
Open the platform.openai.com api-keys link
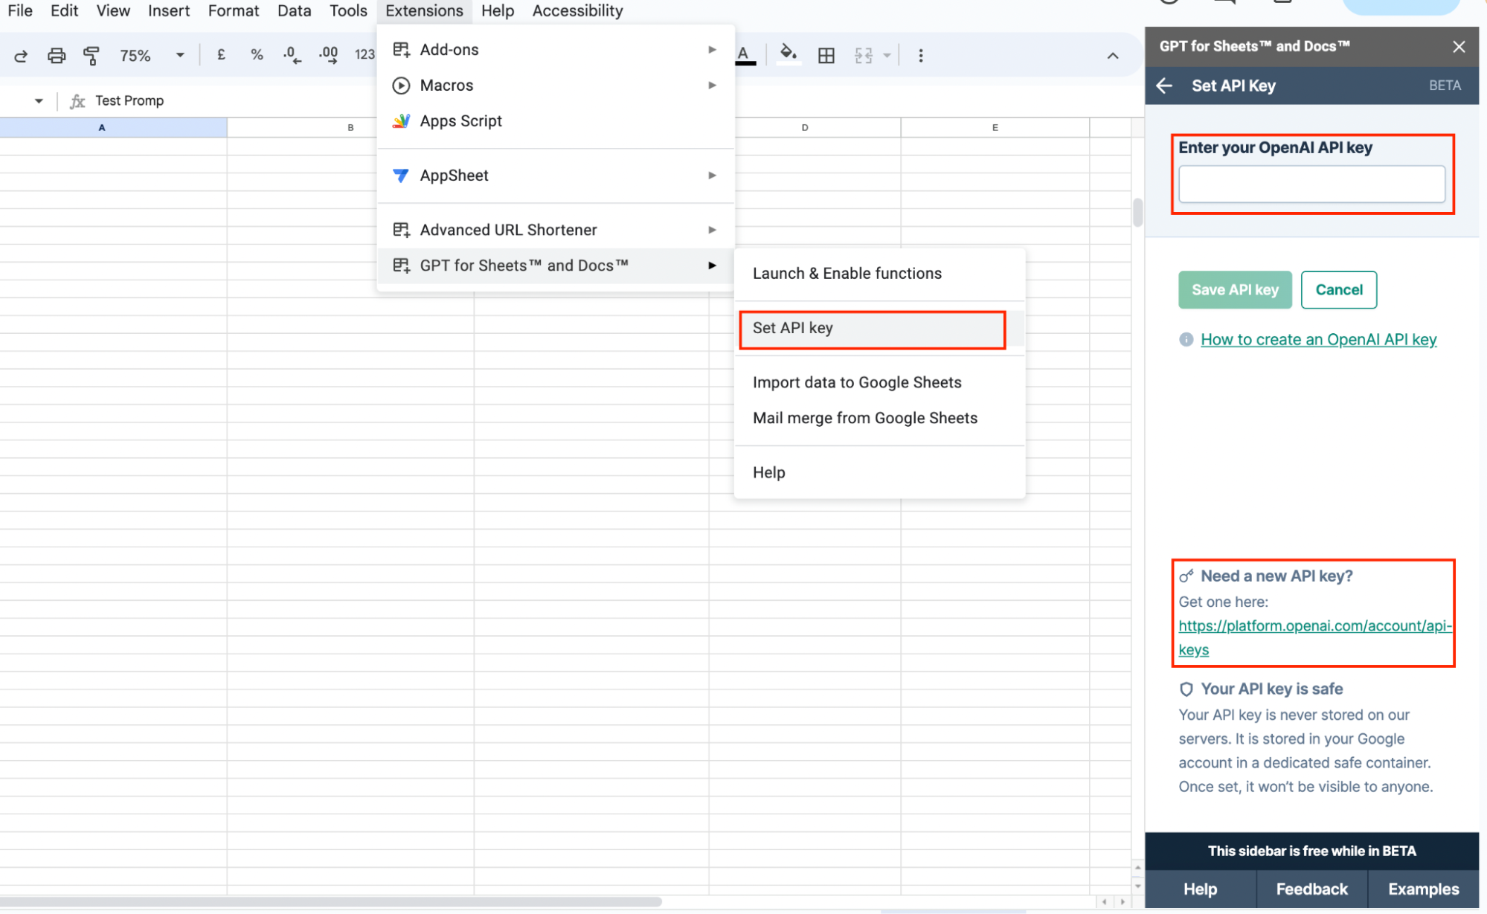click(x=1314, y=638)
